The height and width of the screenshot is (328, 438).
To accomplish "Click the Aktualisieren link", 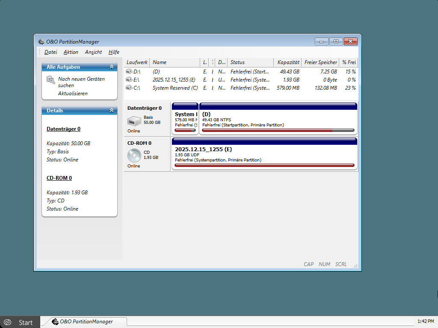I will (x=73, y=94).
